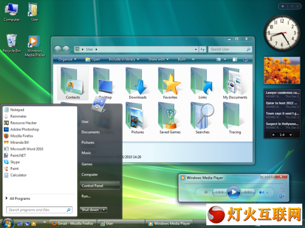Click the Shut down button
305x228 pixels.
click(90, 210)
